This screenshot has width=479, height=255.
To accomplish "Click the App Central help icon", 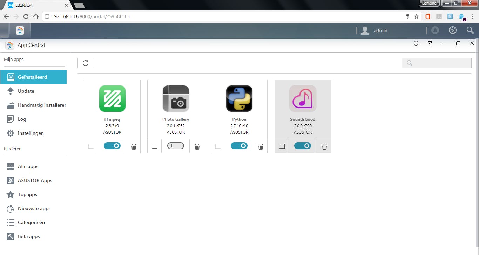I will tap(430, 43).
